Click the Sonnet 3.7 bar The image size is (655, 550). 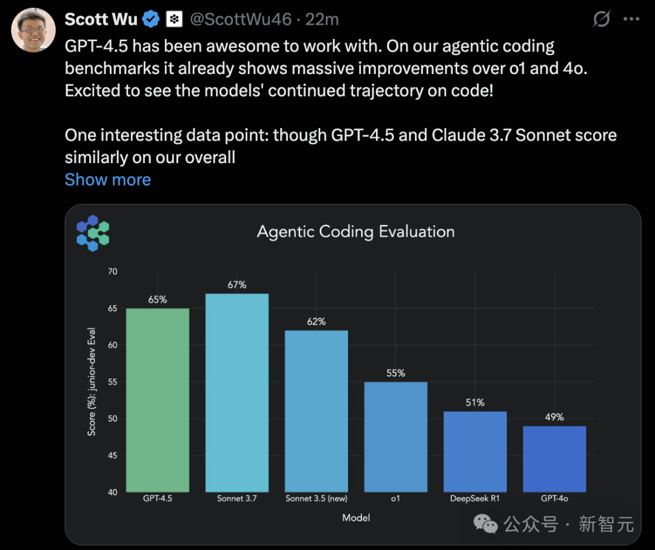tap(237, 393)
